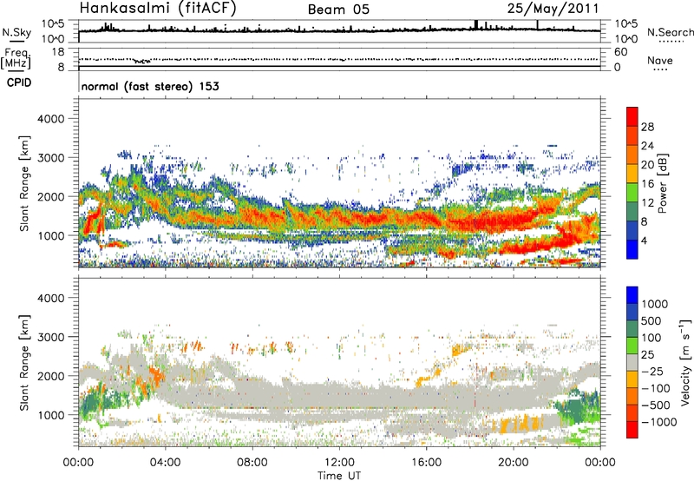Click the "08:00" time axis tick
694x481 pixels.
pyautogui.click(x=252, y=463)
